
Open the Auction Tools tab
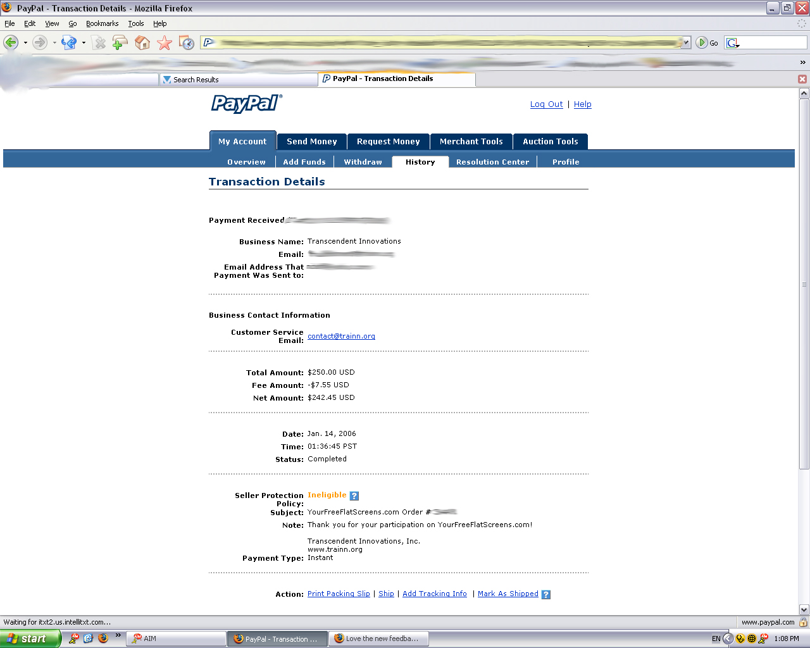pos(551,141)
